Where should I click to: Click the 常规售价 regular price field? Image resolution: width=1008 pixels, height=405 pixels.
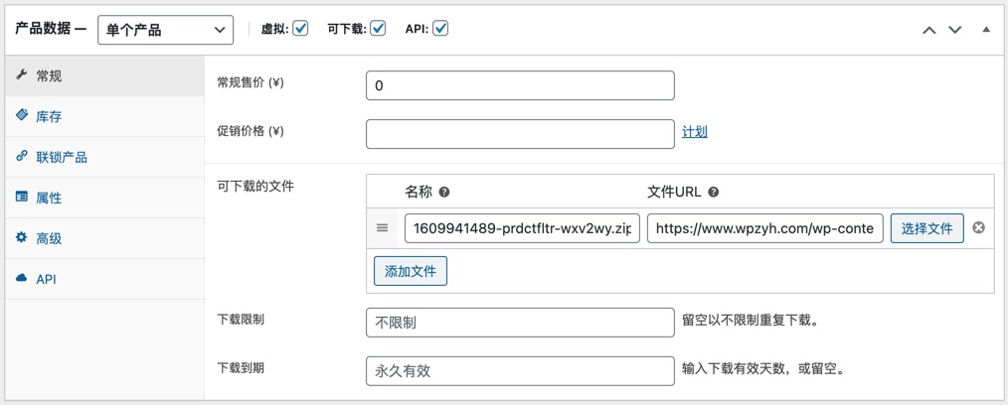520,85
